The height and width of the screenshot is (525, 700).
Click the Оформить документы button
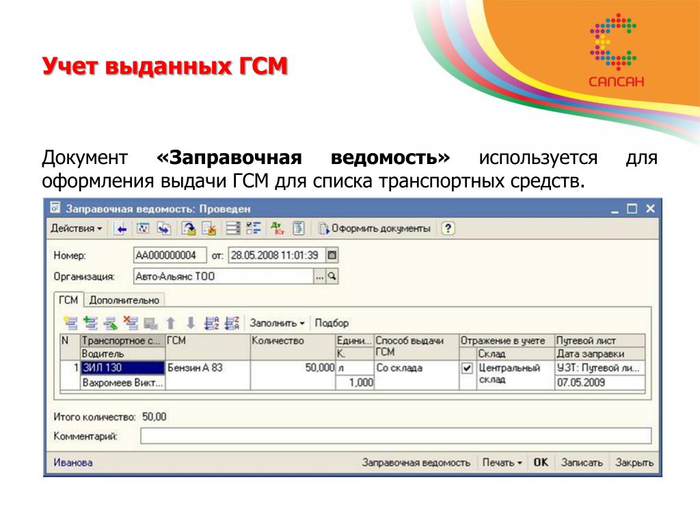click(375, 228)
